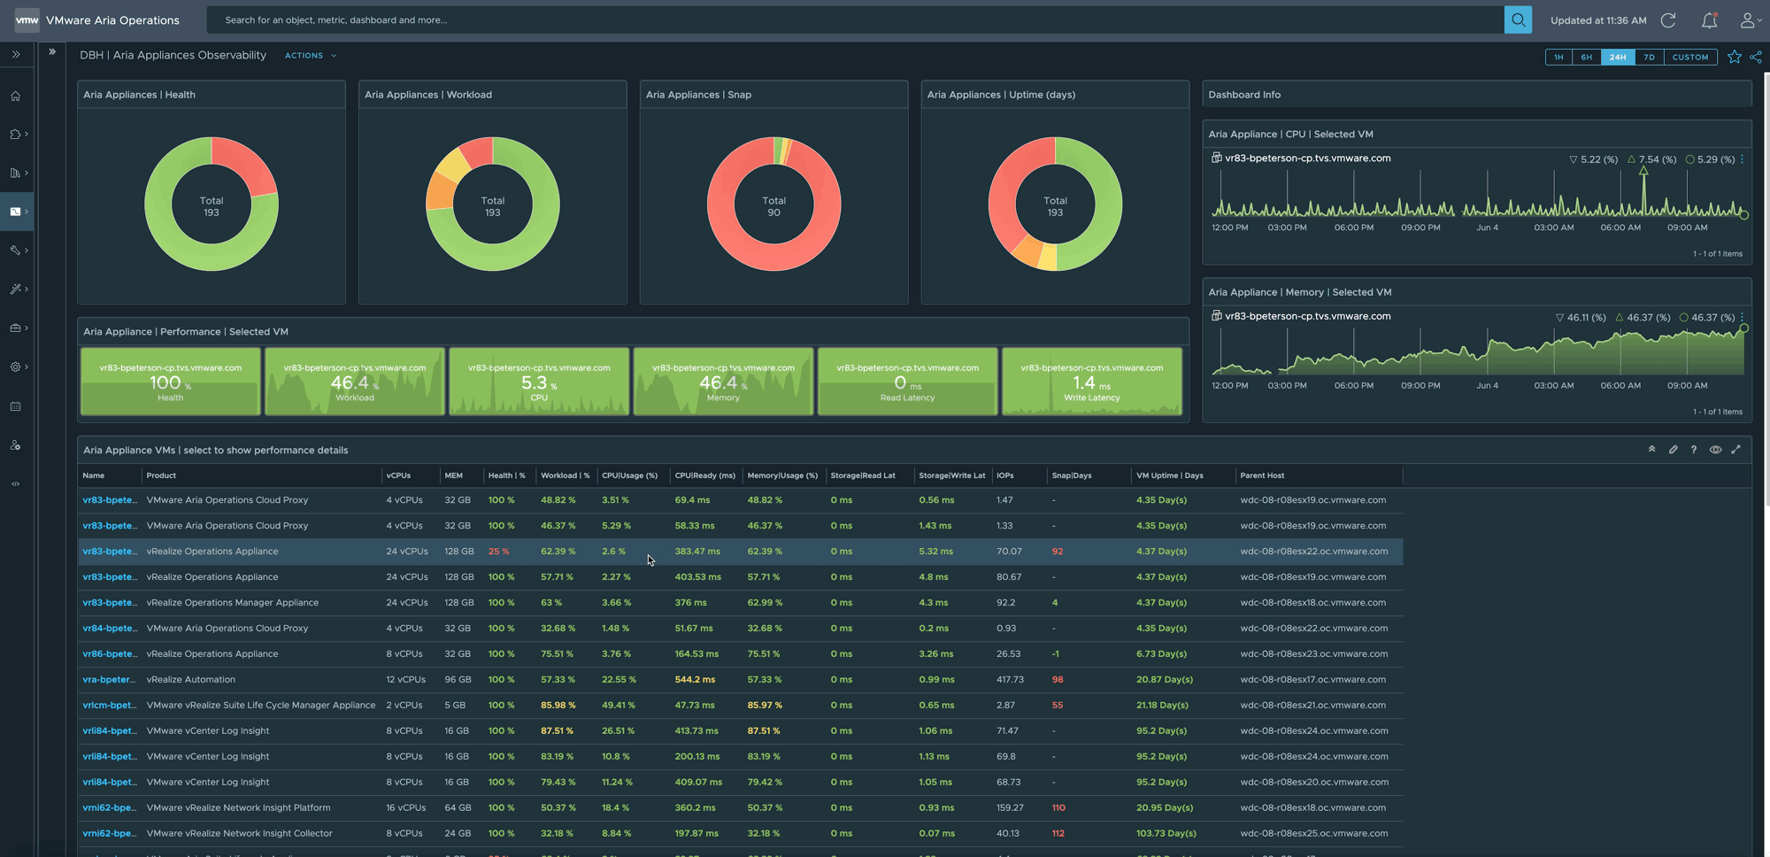Image resolution: width=1770 pixels, height=857 pixels.
Task: Open the calendar icon in sidebar
Action: pyautogui.click(x=15, y=406)
